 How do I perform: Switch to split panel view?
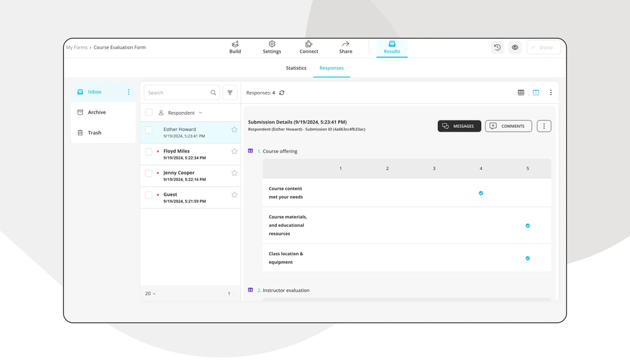(536, 93)
